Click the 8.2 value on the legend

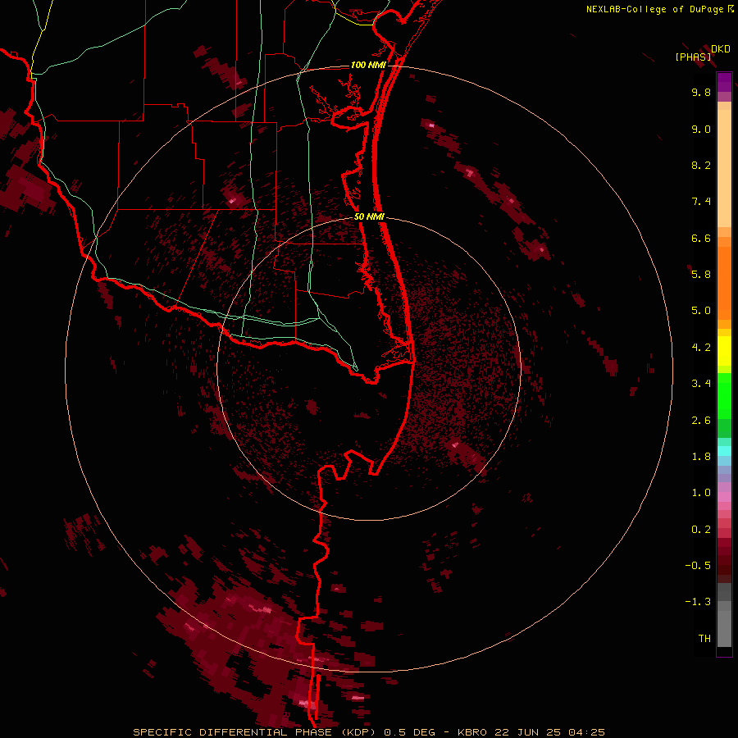[701, 165]
